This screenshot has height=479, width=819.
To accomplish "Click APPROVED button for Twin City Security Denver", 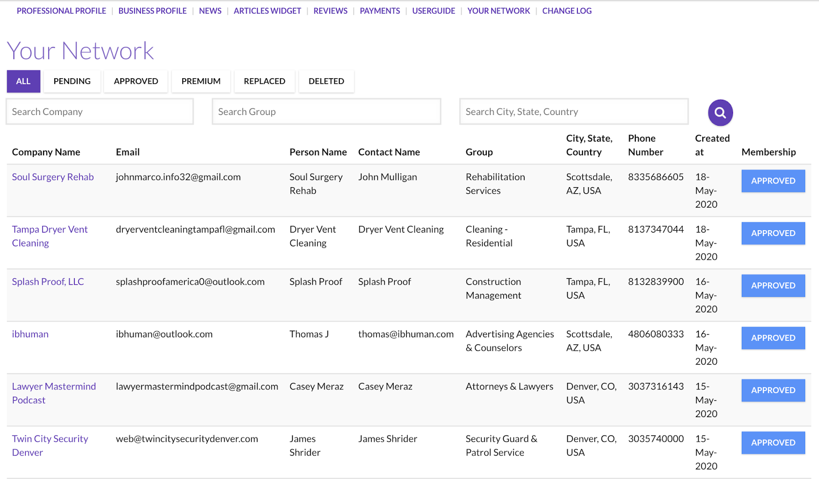I will point(773,443).
